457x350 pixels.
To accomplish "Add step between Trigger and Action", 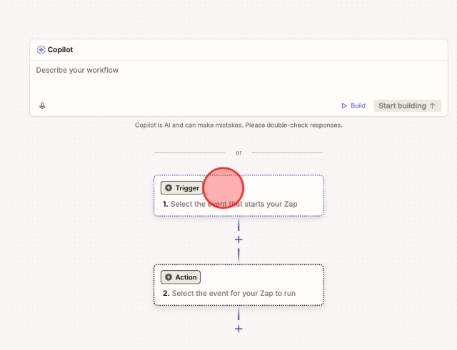I will pos(238,240).
